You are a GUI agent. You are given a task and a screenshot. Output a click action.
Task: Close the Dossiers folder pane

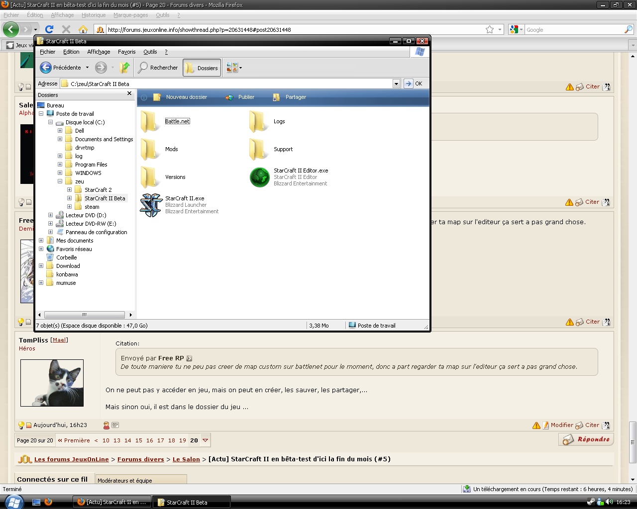point(129,93)
